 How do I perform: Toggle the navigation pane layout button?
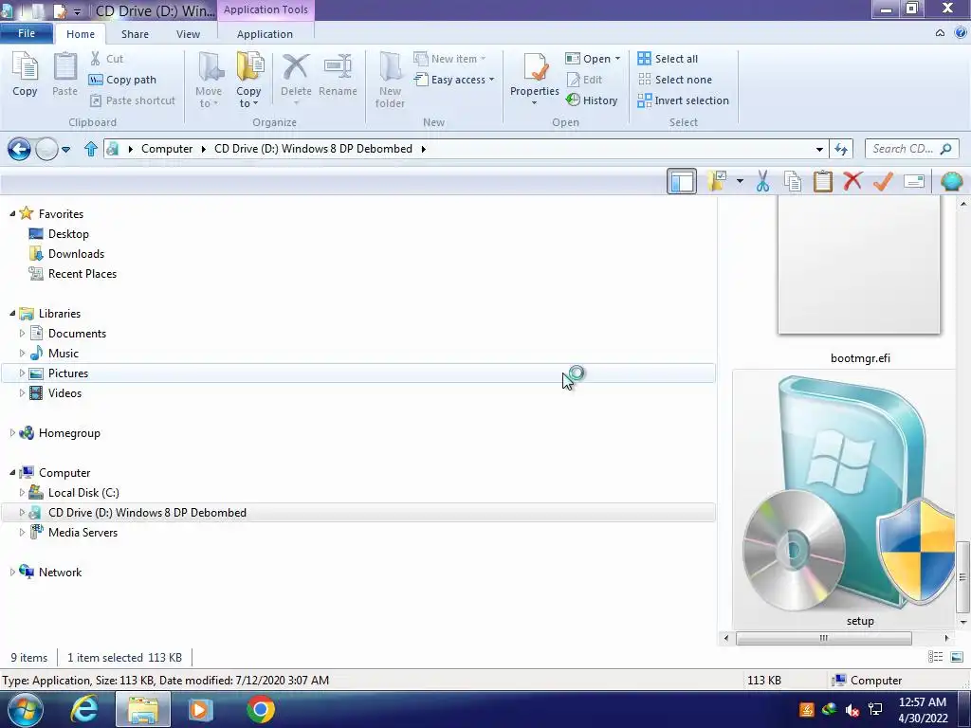click(x=681, y=181)
